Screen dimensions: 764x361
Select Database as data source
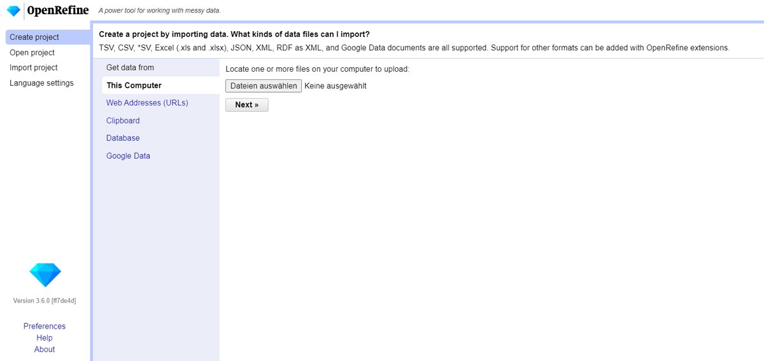tap(123, 138)
